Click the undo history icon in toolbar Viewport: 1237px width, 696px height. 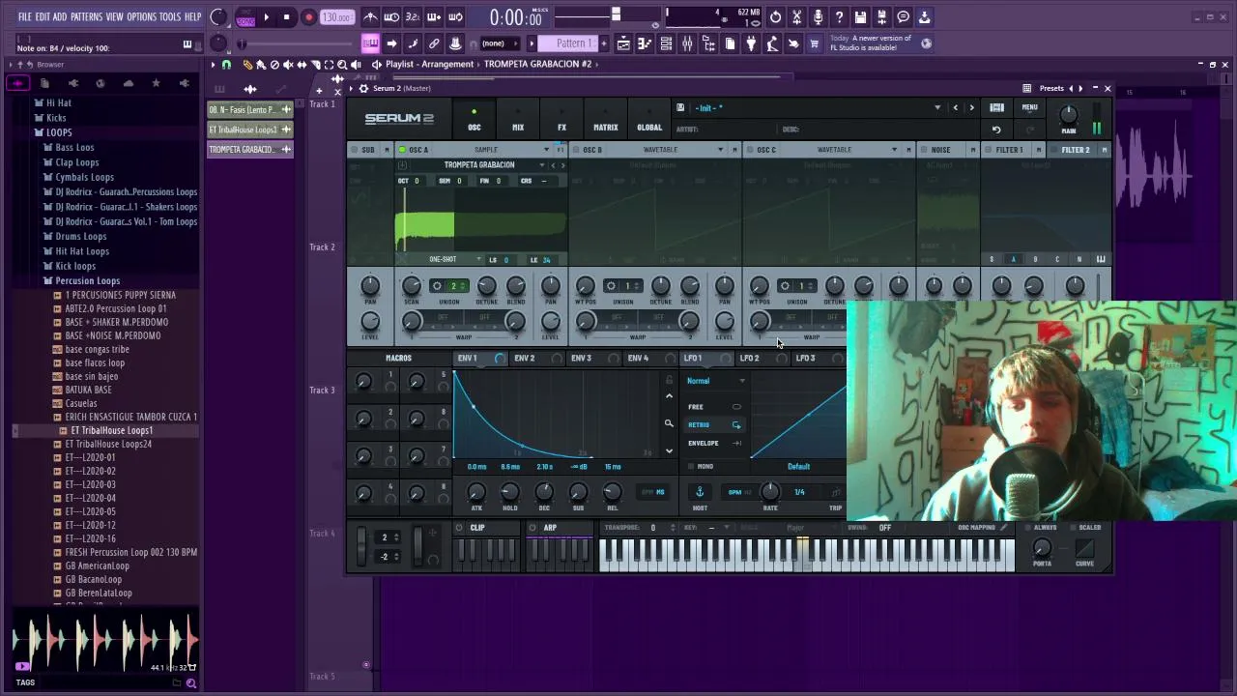[x=775, y=17]
